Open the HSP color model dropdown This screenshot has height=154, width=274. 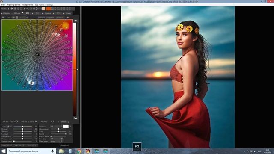[5, 9]
